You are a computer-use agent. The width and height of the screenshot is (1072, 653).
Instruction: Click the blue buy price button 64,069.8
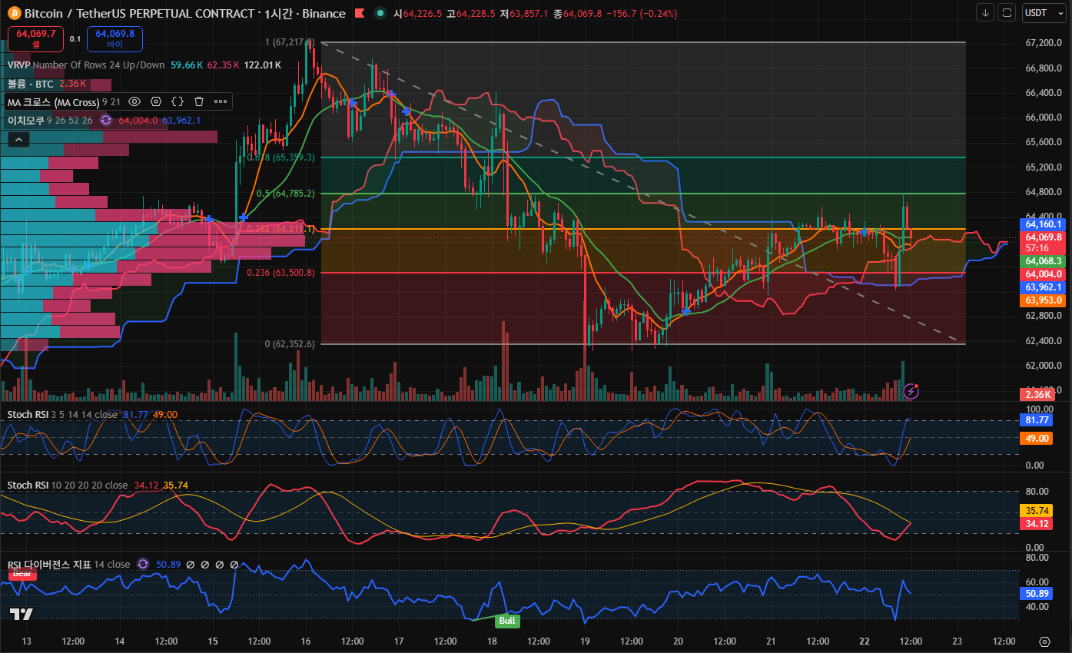pyautogui.click(x=115, y=38)
